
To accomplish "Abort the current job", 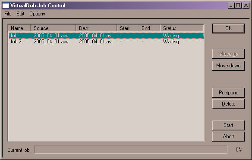I will 228,136.
